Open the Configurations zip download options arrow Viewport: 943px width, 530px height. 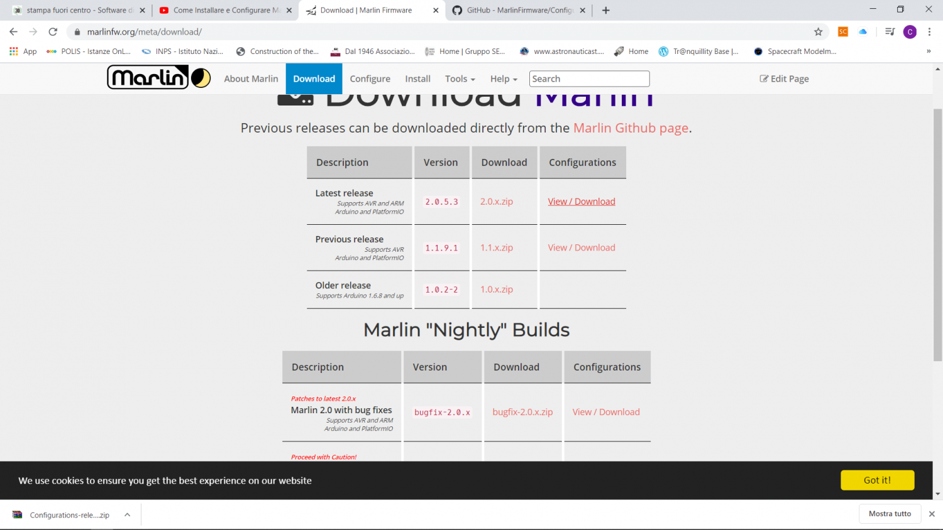(x=127, y=515)
